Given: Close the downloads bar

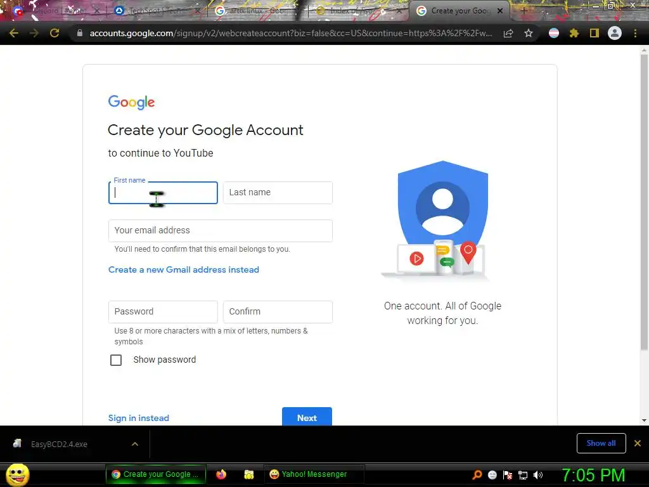Looking at the screenshot, I should [638, 443].
